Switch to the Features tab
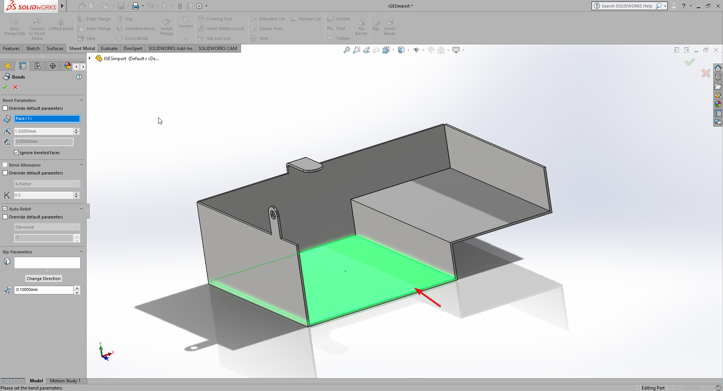 click(x=11, y=48)
